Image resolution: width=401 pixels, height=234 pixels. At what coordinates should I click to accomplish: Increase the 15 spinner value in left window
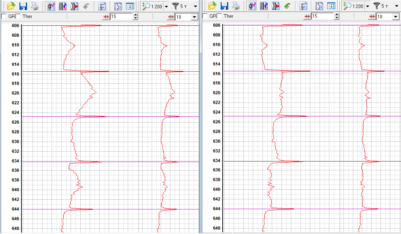tap(135, 15)
